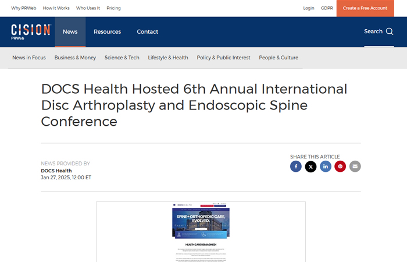
Task: Open the Login link
Action: 309,8
